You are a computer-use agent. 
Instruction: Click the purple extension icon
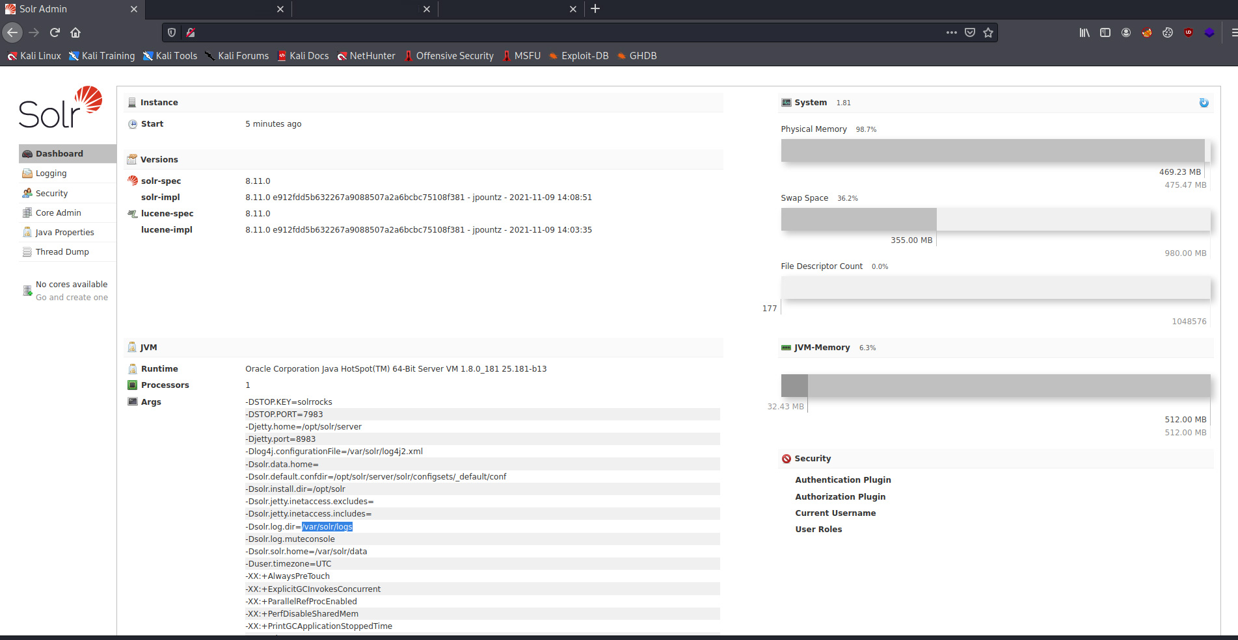(1209, 32)
